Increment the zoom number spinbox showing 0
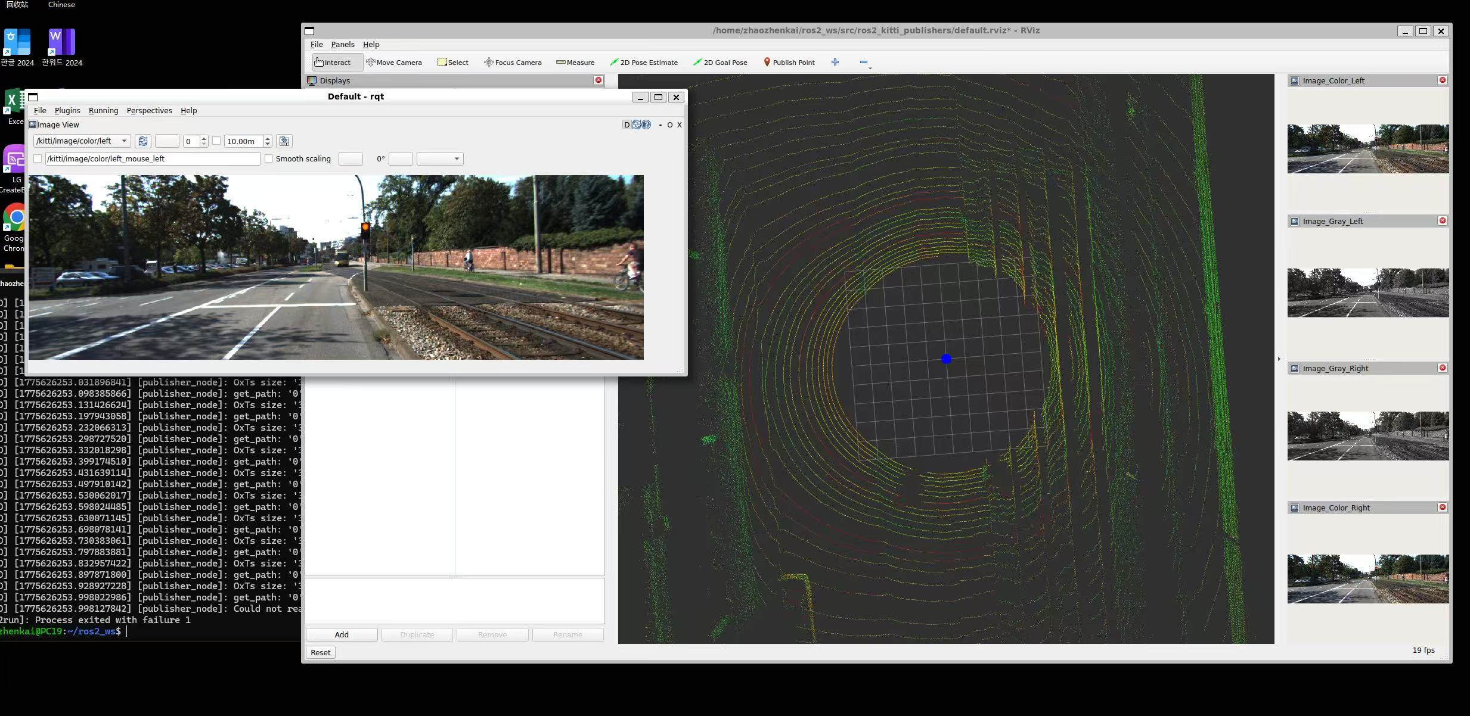The image size is (1470, 716). click(204, 138)
